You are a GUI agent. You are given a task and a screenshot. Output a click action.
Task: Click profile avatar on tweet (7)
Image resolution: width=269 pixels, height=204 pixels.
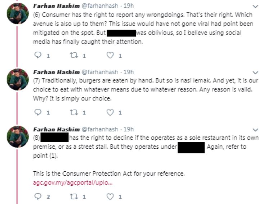tap(18, 79)
